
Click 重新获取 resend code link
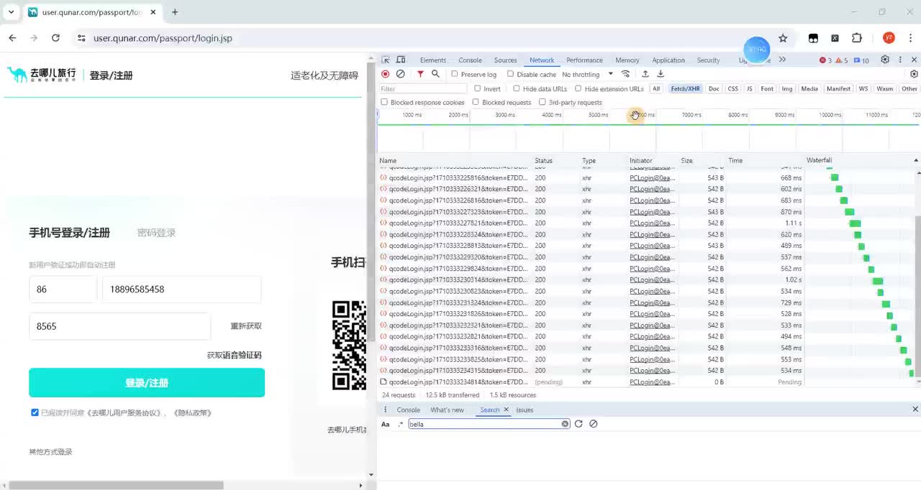click(x=246, y=326)
